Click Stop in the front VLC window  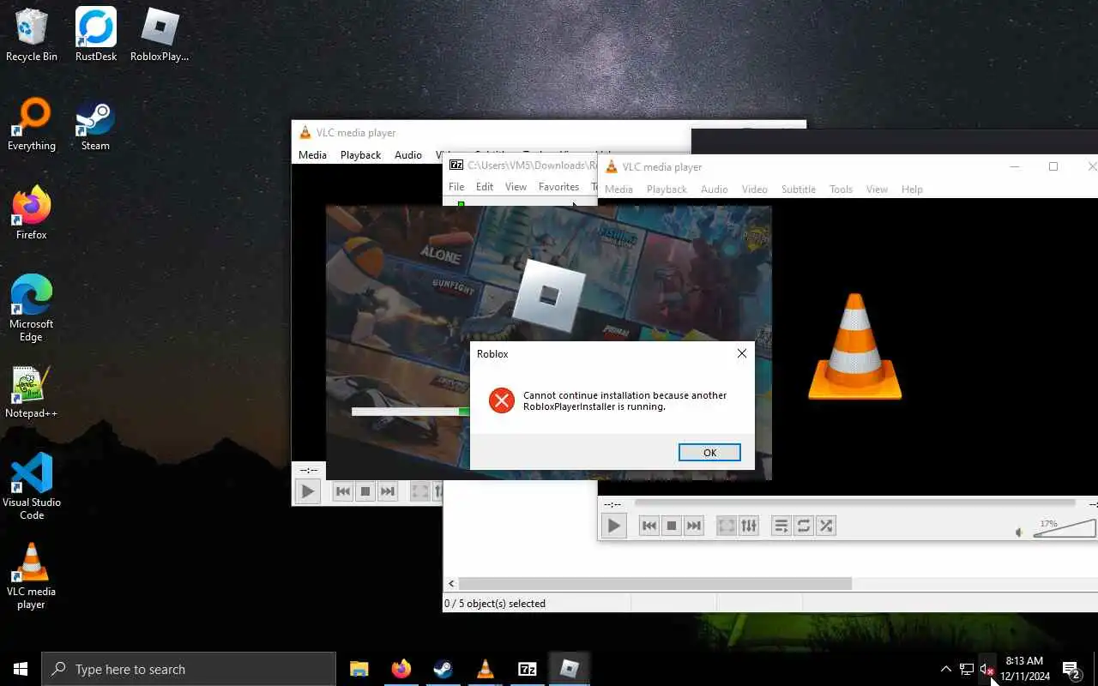[x=672, y=526]
